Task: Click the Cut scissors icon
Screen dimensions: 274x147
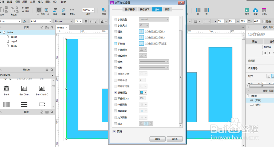Action: click(17, 8)
